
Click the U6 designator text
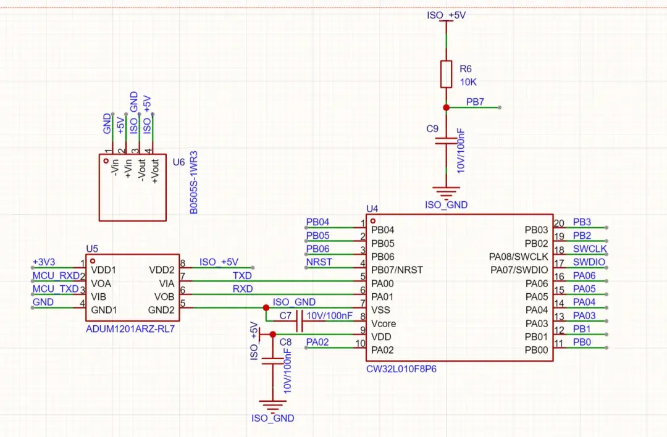[x=178, y=162]
